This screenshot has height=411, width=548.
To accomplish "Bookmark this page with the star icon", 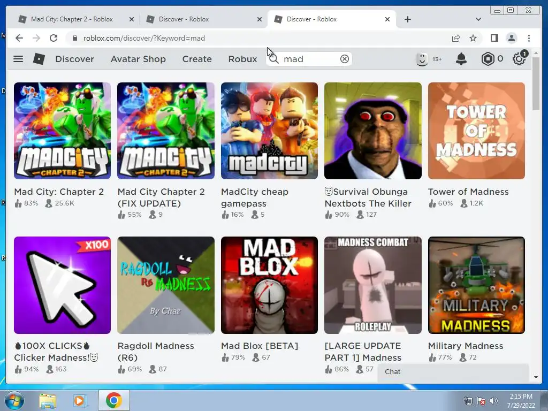I will coord(473,38).
